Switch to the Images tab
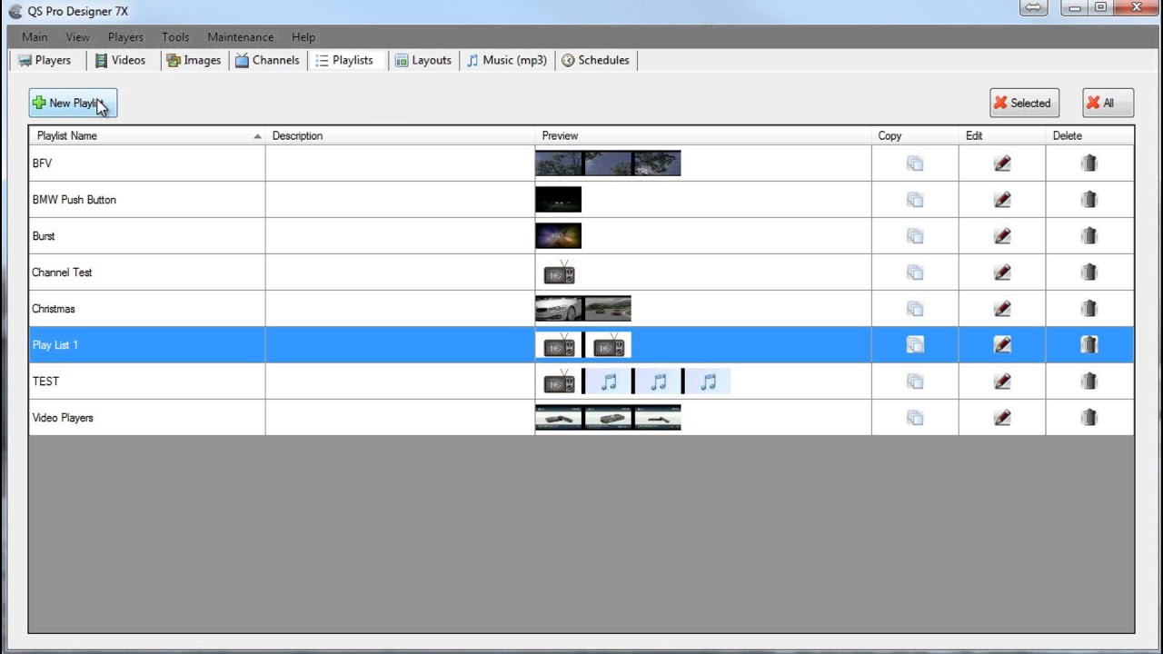 194,60
